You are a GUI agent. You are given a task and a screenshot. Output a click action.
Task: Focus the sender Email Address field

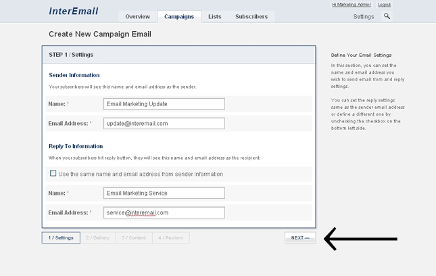(x=164, y=124)
